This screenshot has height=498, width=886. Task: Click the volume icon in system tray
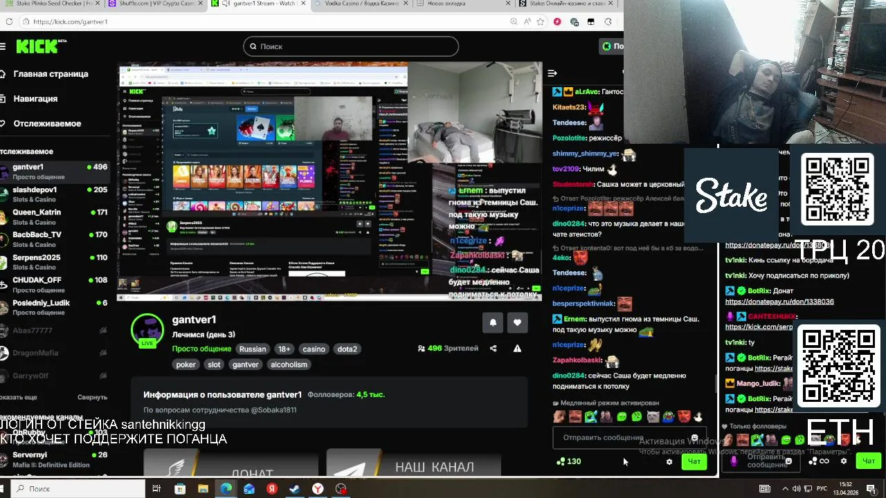coord(796,489)
